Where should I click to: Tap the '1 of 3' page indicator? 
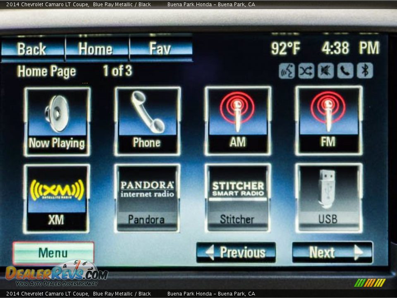click(117, 71)
